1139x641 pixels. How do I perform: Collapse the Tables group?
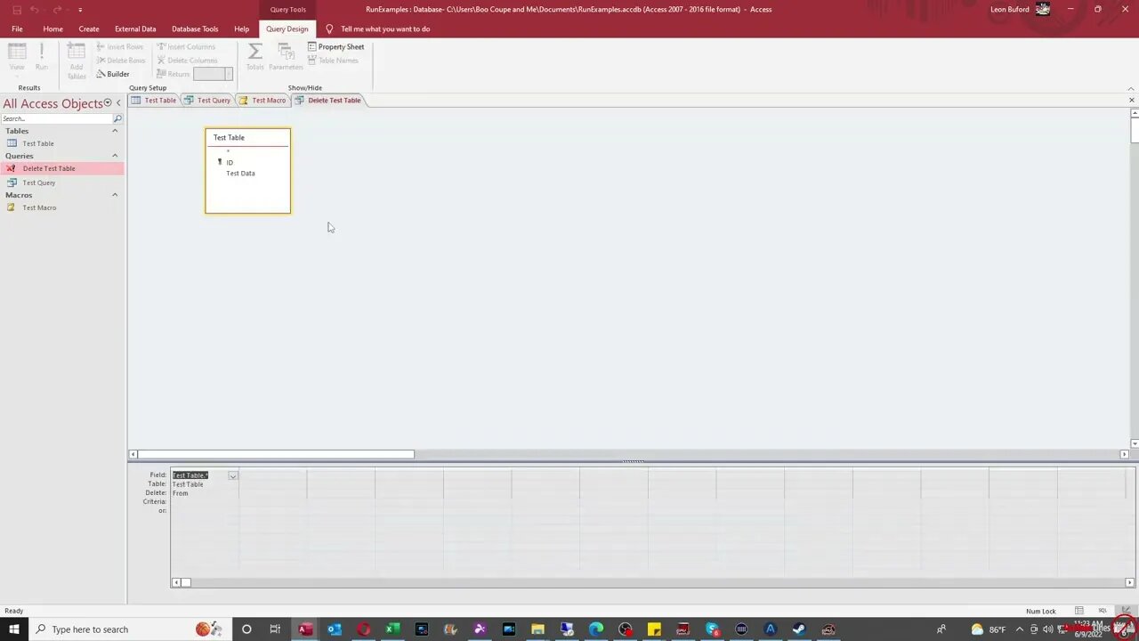coord(115,131)
